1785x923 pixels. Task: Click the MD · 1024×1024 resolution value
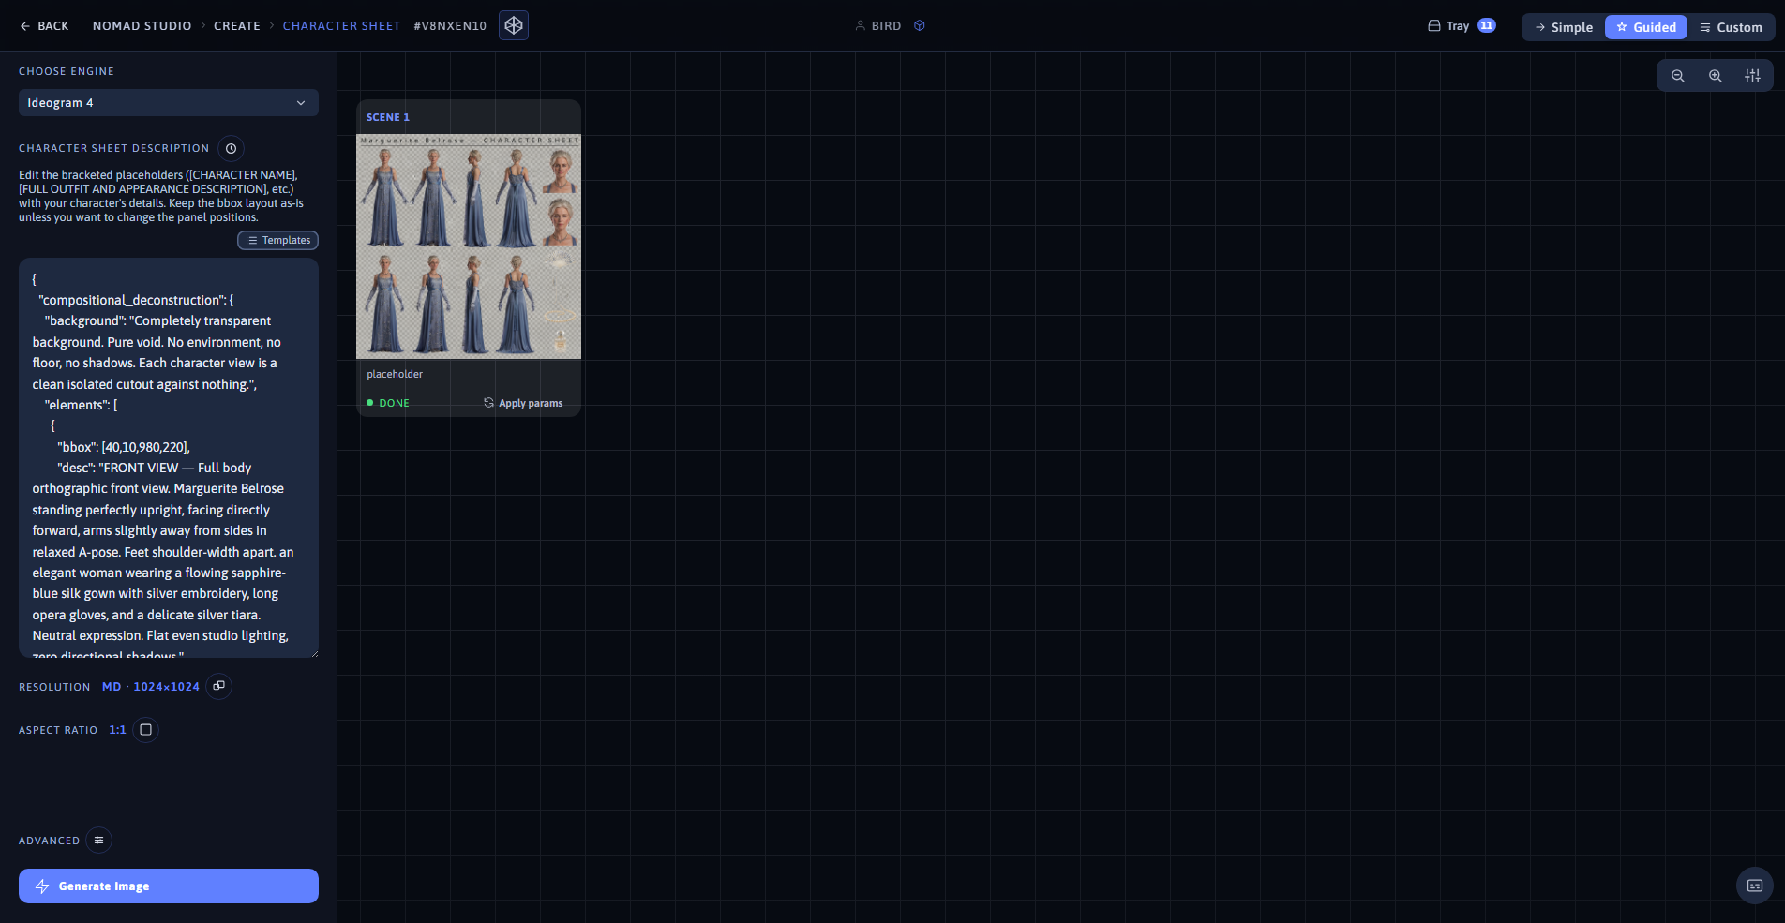point(151,687)
